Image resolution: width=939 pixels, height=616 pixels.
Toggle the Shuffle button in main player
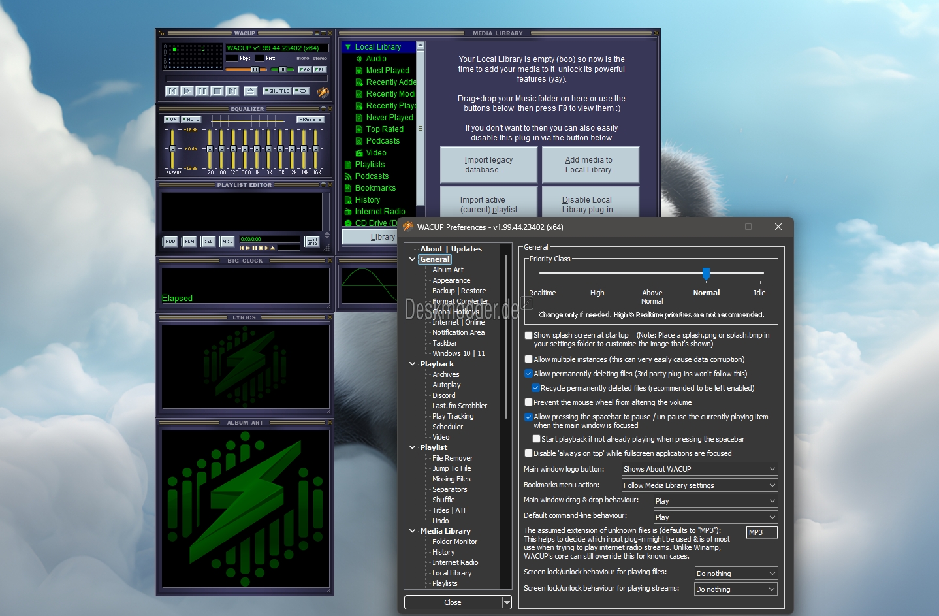point(277,91)
